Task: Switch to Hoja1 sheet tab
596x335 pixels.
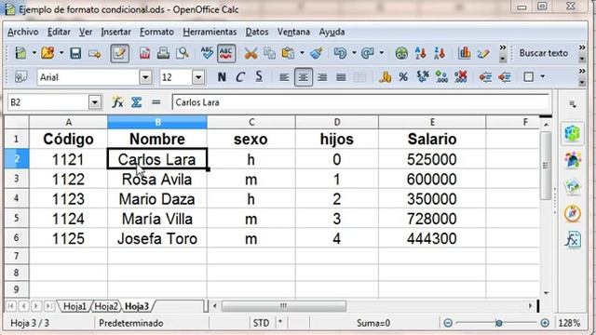Action: [x=74, y=306]
